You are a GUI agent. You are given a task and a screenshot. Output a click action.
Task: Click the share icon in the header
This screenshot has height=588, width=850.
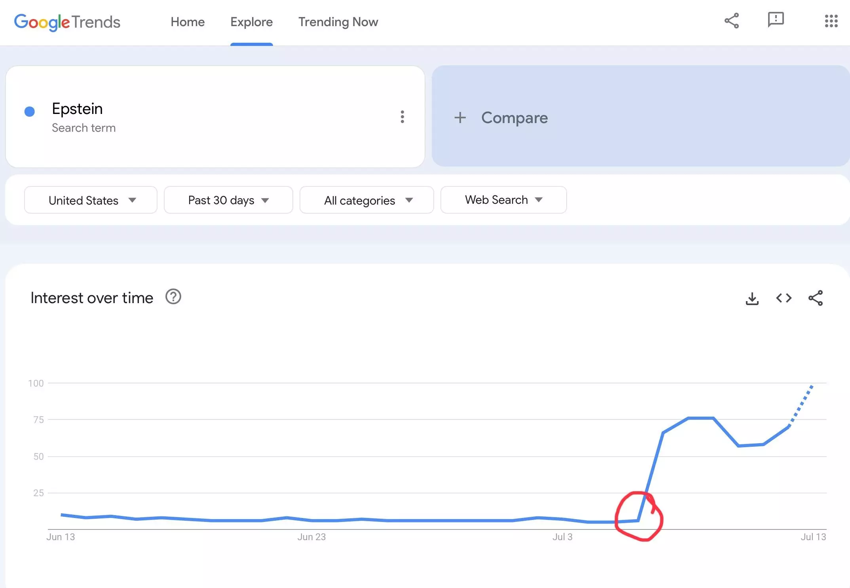click(x=731, y=21)
